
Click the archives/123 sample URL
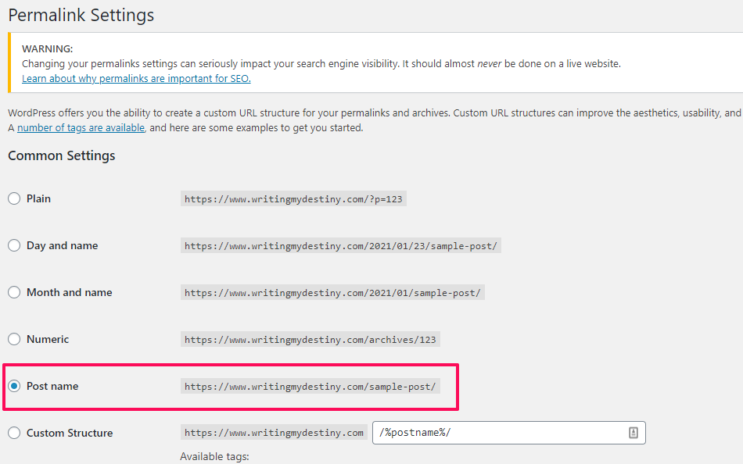click(310, 340)
